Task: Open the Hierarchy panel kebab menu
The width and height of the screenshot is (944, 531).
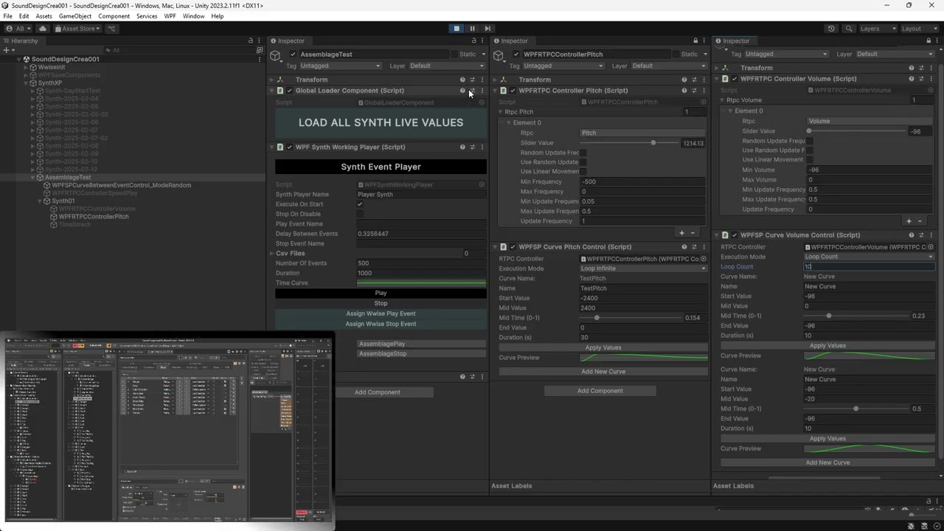Action: coord(260,41)
